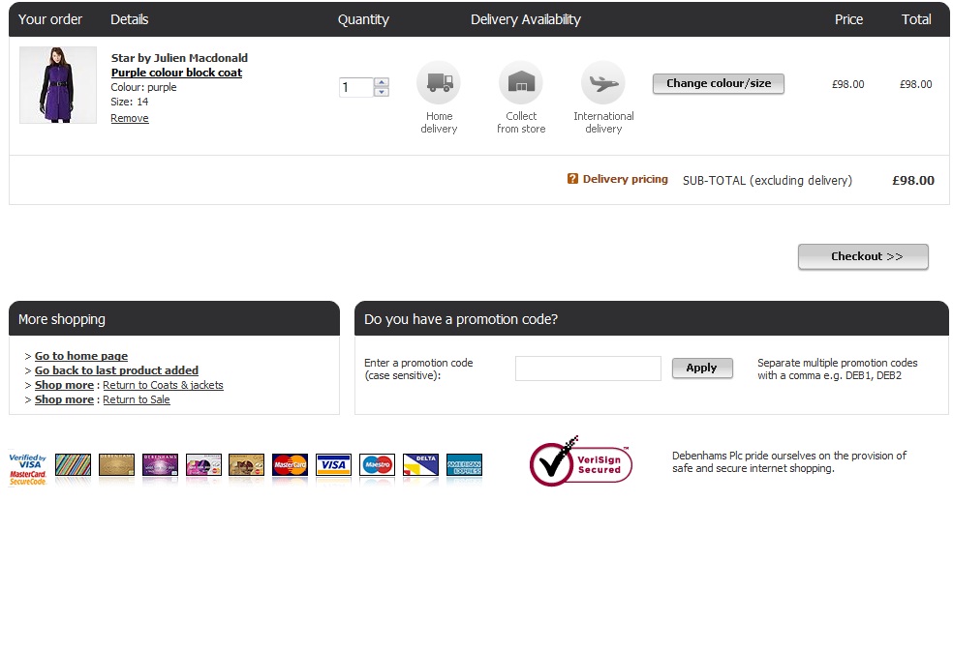Click the Home delivery truck icon

pos(439,83)
